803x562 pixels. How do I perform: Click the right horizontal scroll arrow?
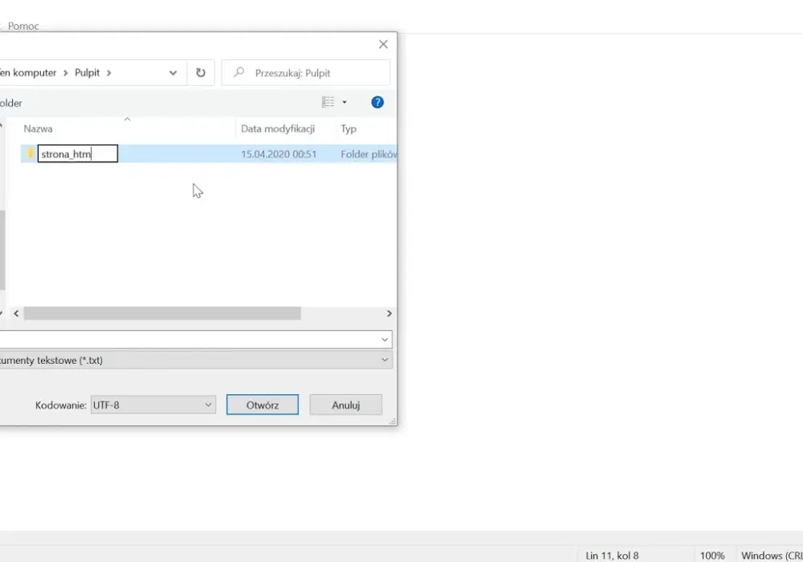coord(389,313)
